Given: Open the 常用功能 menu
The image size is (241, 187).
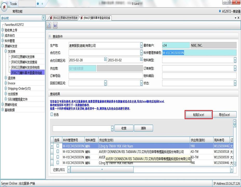Looking at the screenshot, I should point(17,11).
